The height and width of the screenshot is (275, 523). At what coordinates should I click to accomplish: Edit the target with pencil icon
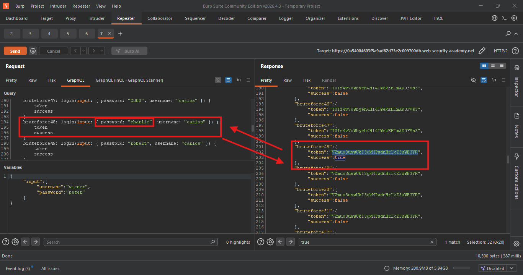(x=482, y=51)
